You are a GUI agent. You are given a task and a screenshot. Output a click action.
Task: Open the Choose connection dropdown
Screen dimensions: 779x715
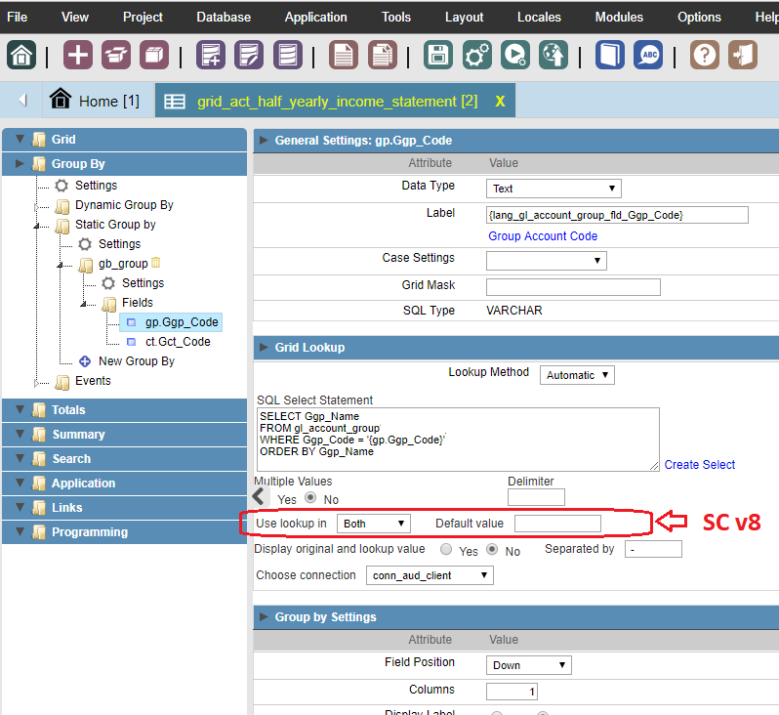tap(430, 575)
